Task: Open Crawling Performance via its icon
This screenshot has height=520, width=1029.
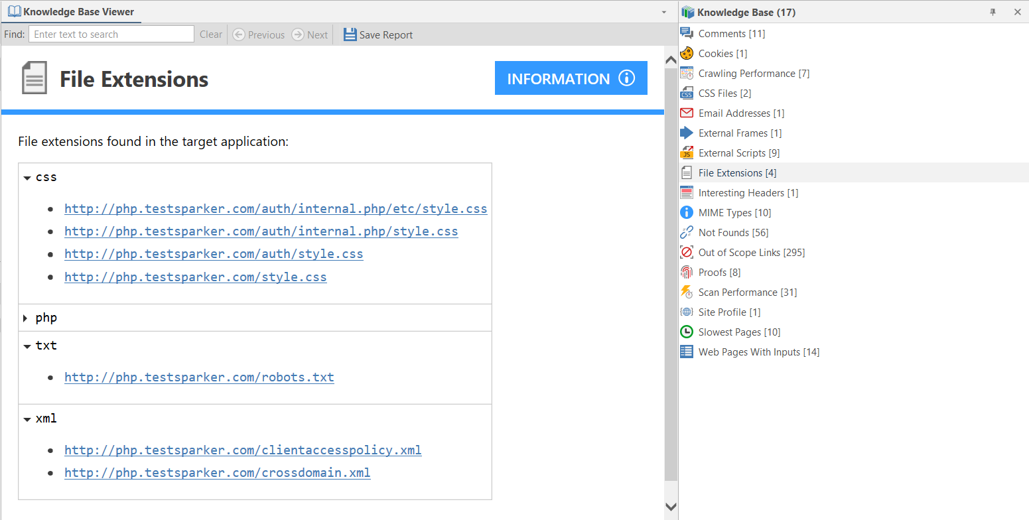Action: click(687, 72)
